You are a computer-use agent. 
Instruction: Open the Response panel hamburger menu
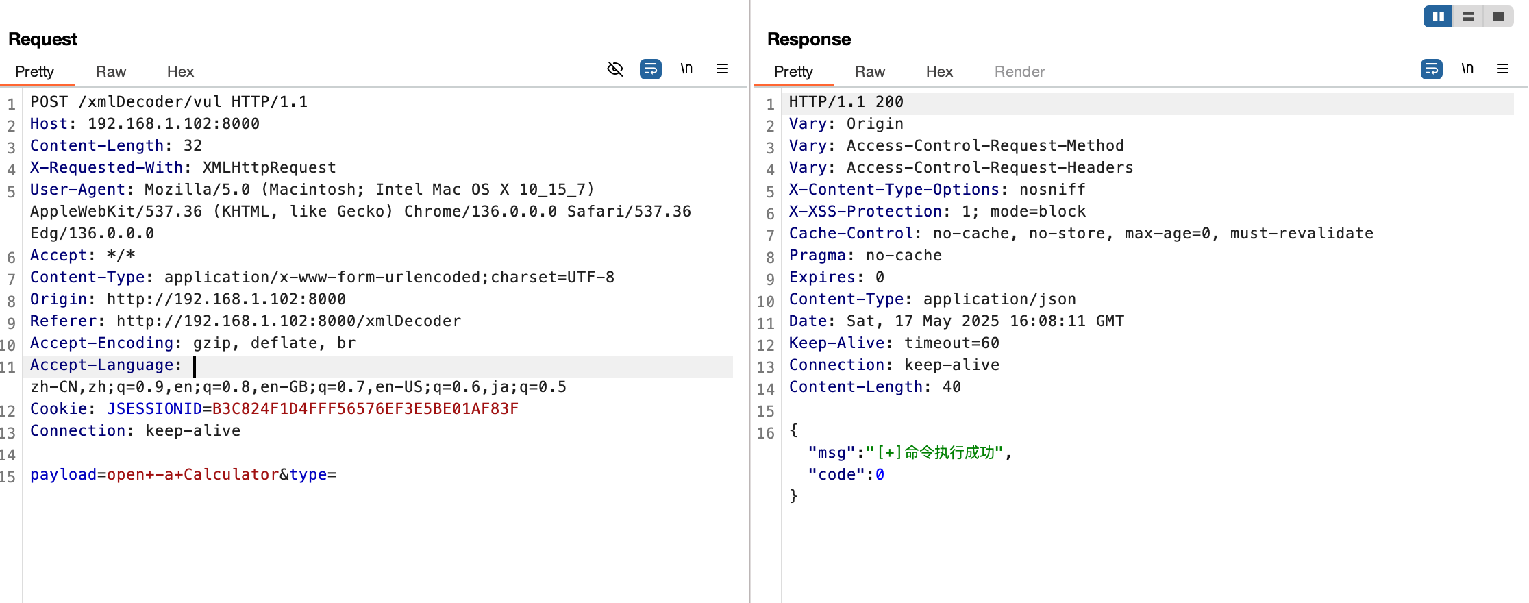(x=1503, y=69)
